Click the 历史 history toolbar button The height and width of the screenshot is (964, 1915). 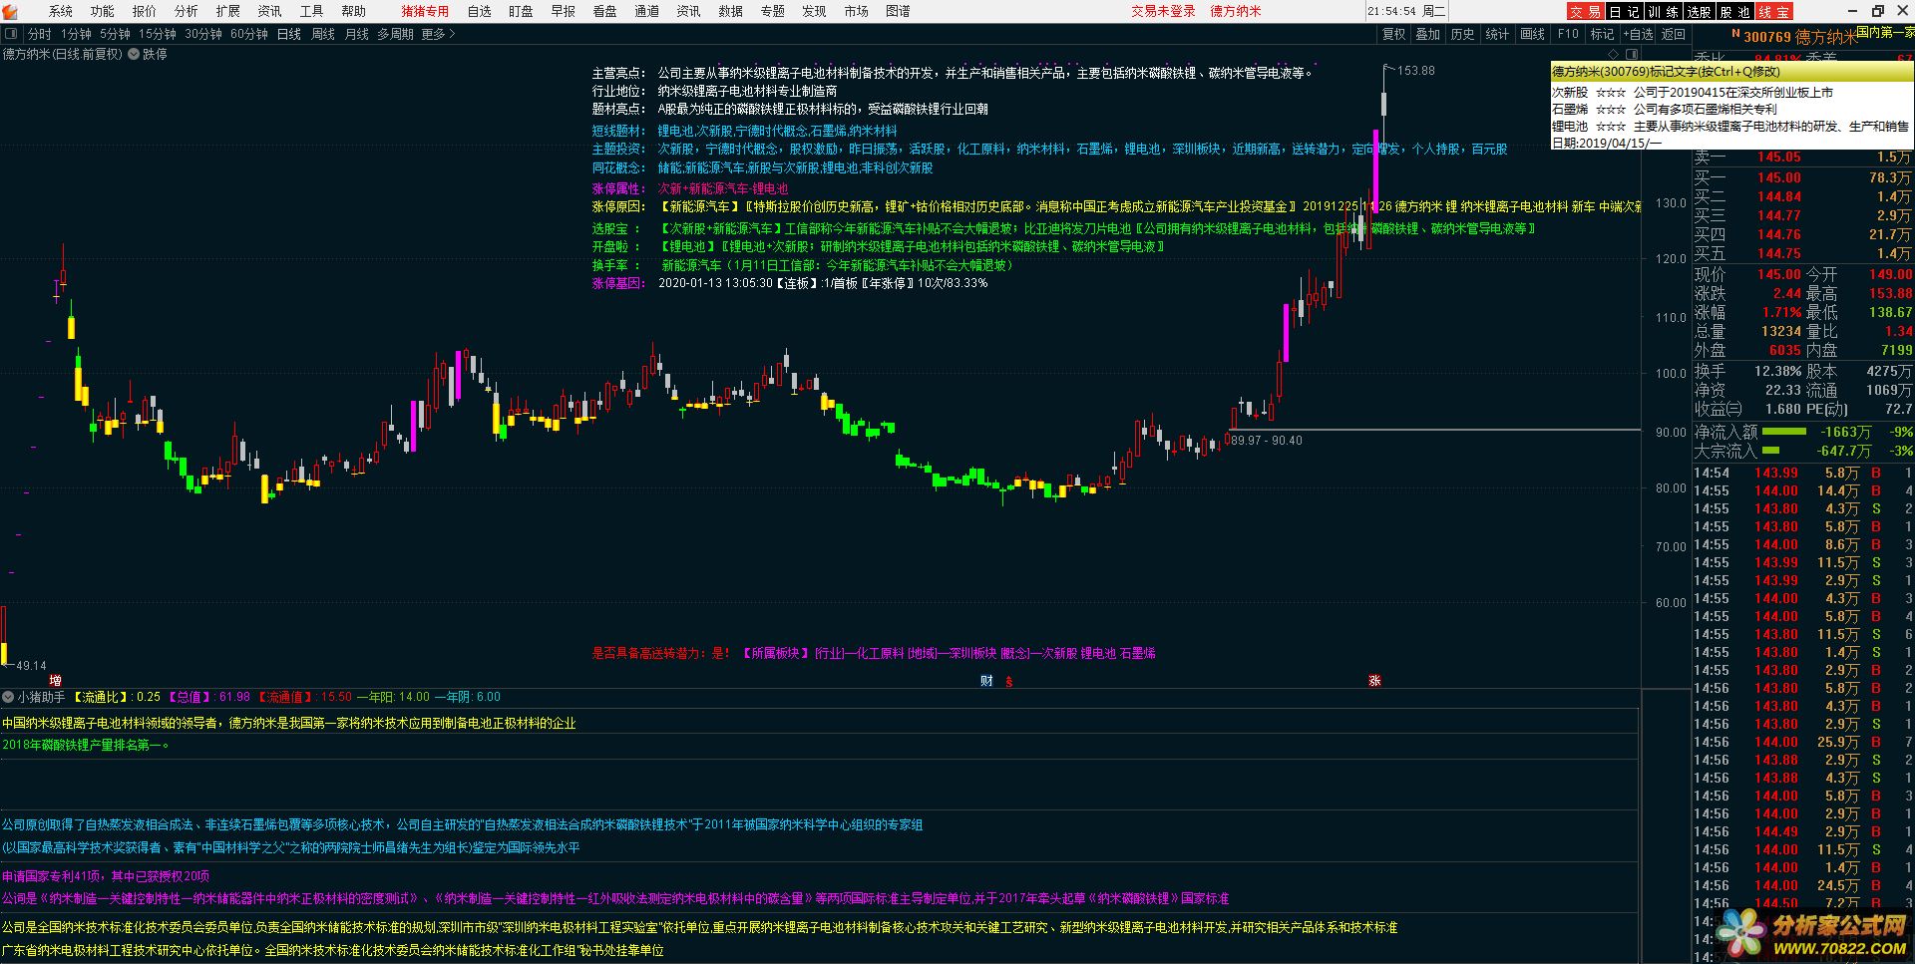click(1463, 34)
